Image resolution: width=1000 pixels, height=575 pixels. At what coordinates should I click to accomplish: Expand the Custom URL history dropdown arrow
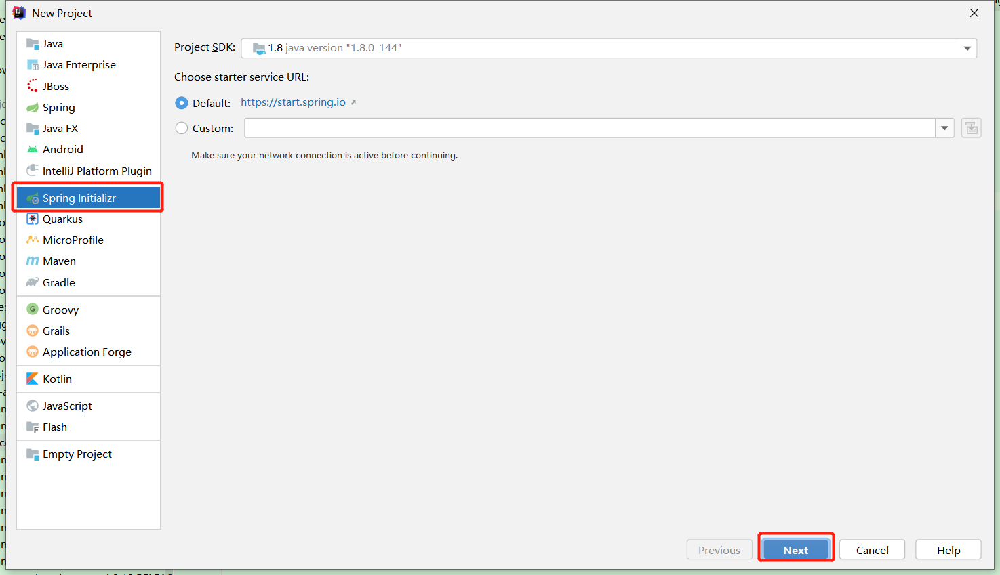[944, 128]
